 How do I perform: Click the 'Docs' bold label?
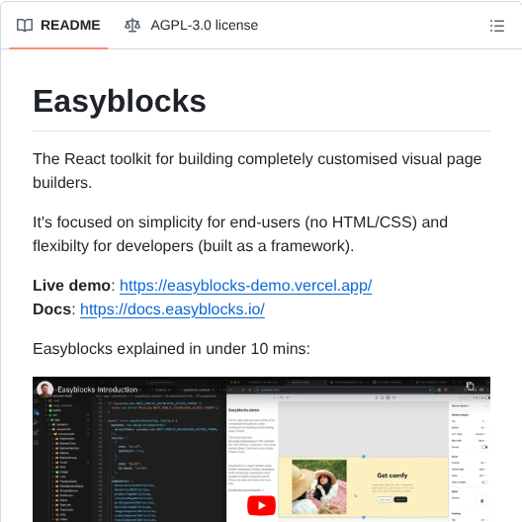[51, 309]
